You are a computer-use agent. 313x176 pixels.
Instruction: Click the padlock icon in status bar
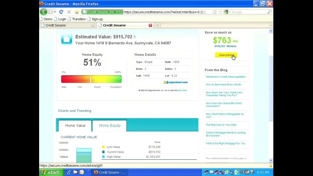click(x=271, y=166)
